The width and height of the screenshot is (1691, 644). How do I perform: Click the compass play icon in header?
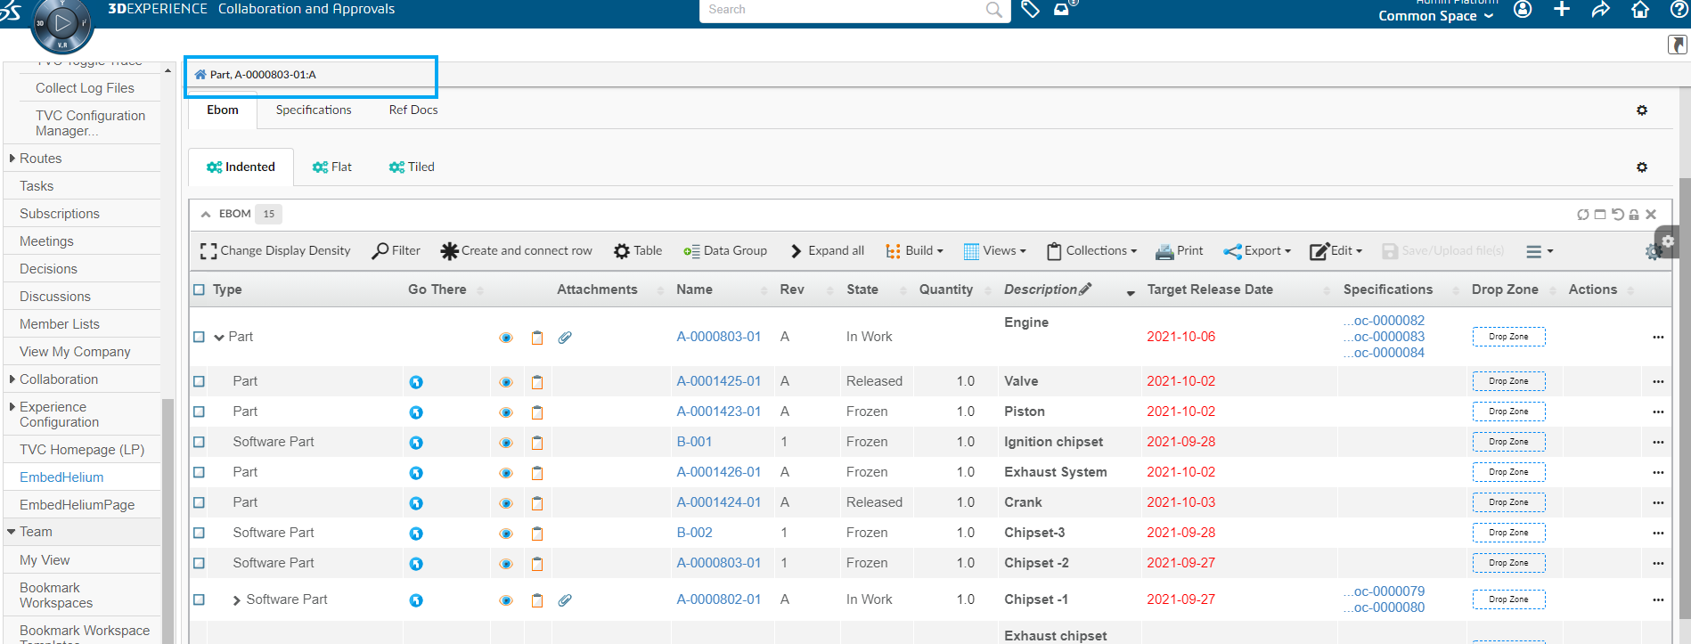pyautogui.click(x=61, y=23)
